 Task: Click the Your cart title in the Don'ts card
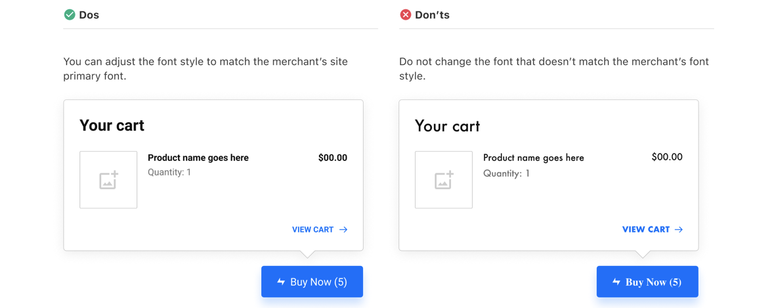pyautogui.click(x=447, y=126)
